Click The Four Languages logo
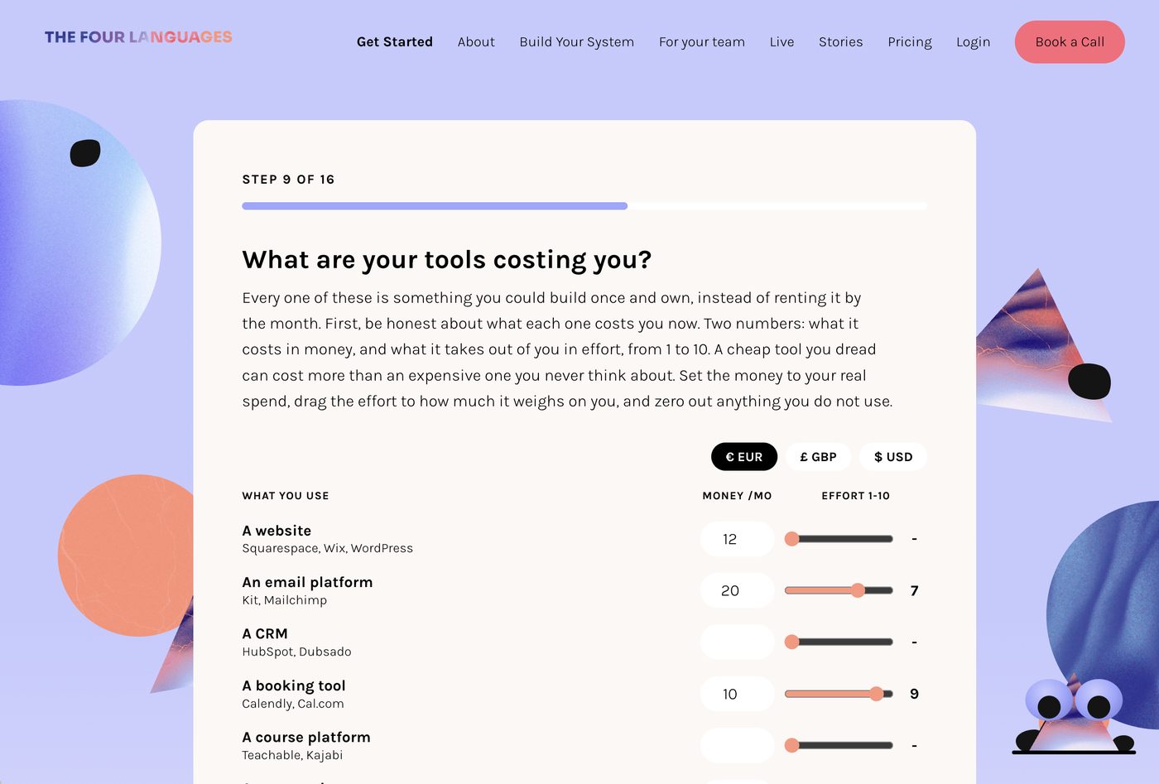The width and height of the screenshot is (1159, 784). point(138,37)
